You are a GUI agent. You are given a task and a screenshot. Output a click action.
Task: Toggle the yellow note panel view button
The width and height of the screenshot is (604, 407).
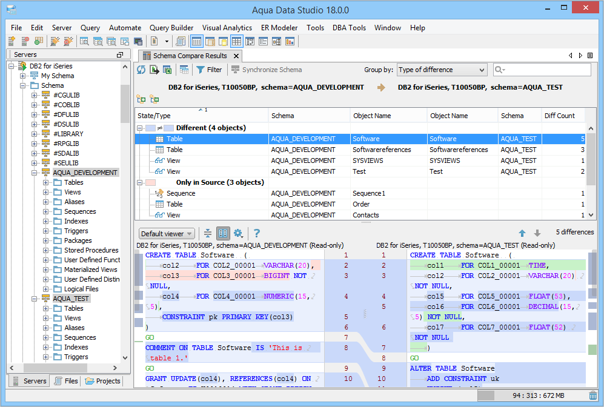(x=224, y=41)
